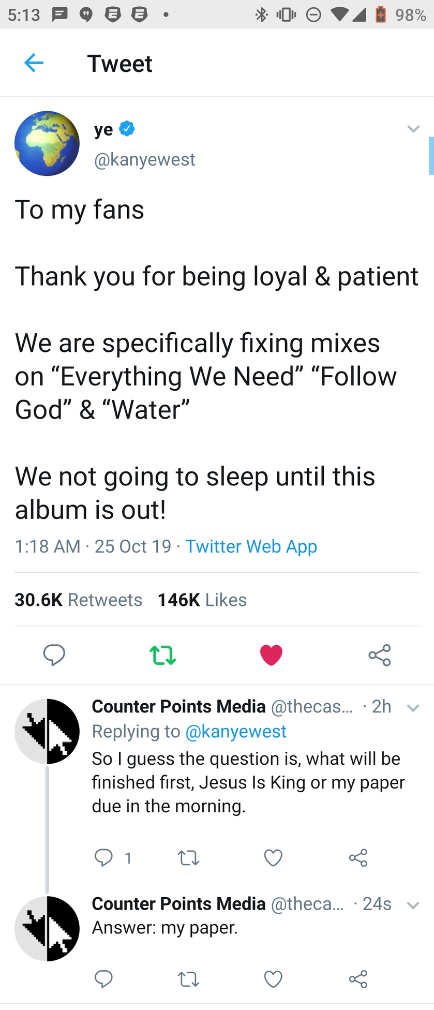View the 30.6K Retweets list
This screenshot has height=1010, width=434.
(78, 600)
